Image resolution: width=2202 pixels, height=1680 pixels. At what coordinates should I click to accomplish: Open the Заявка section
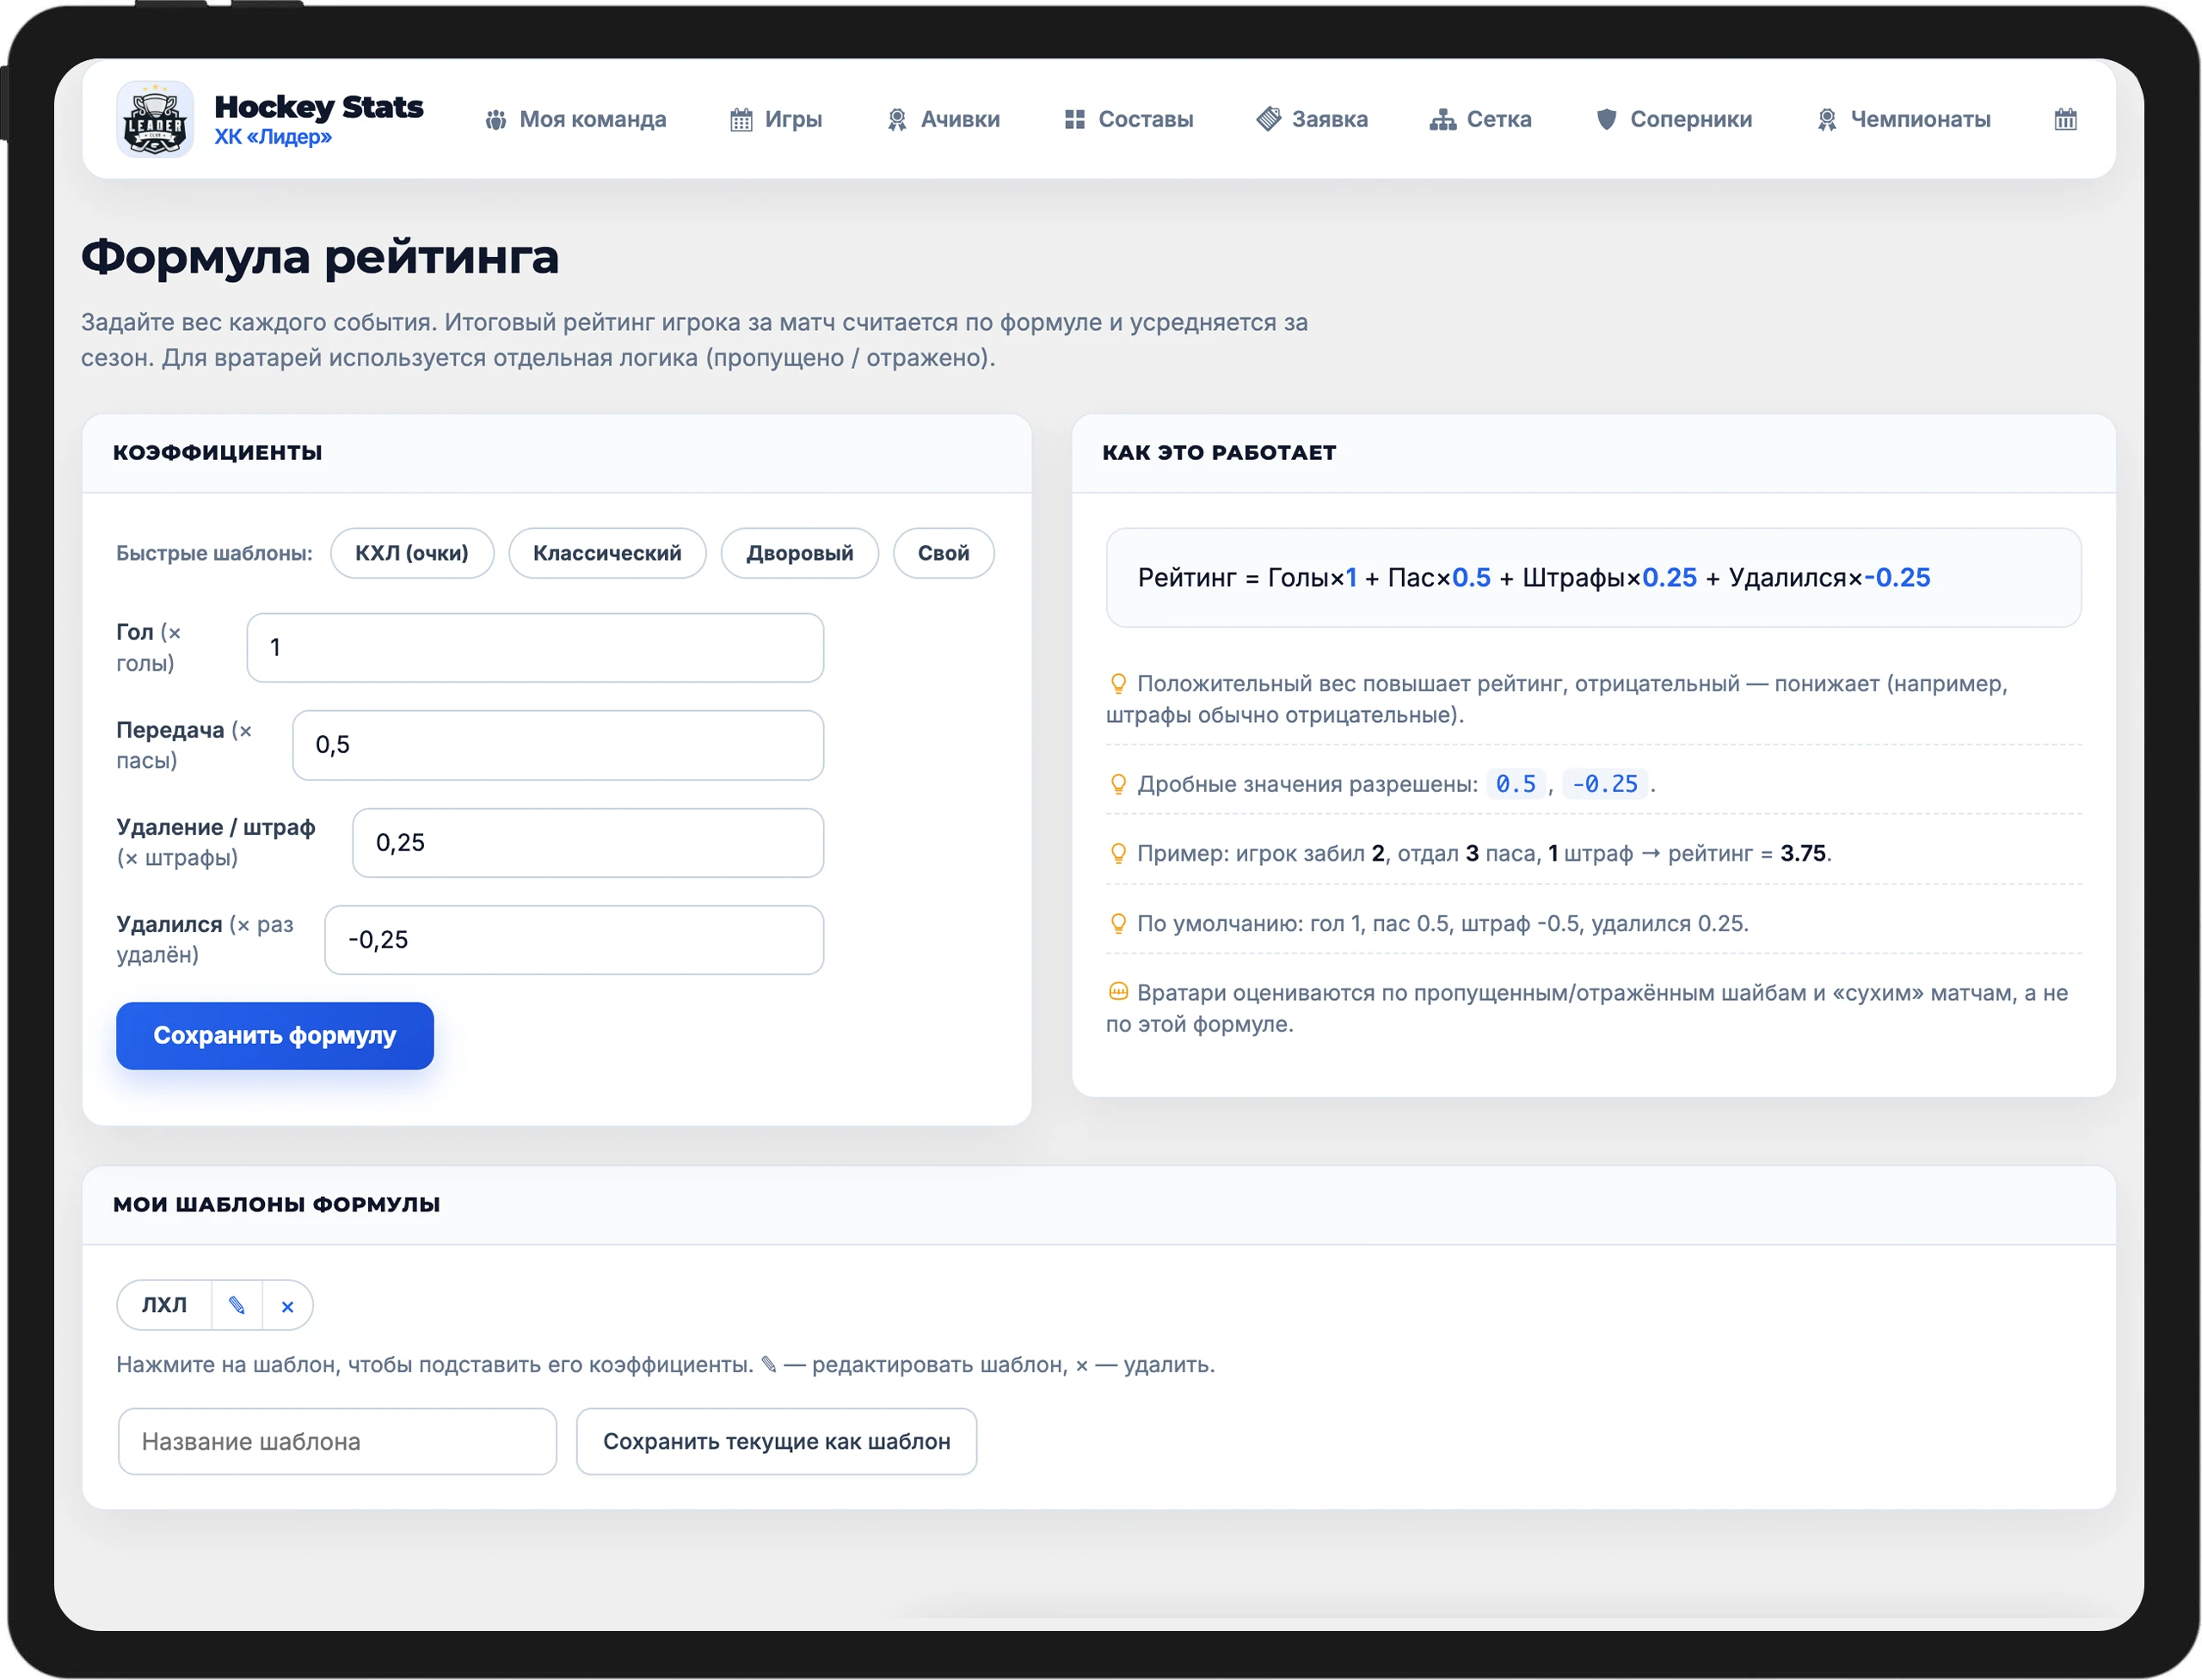pyautogui.click(x=1312, y=120)
